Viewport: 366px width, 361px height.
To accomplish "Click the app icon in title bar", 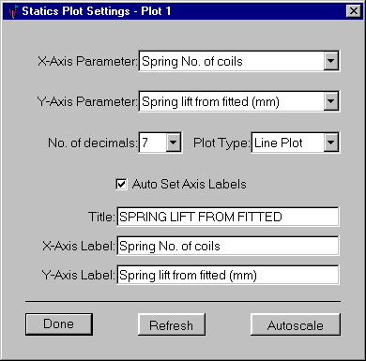I will click(12, 11).
